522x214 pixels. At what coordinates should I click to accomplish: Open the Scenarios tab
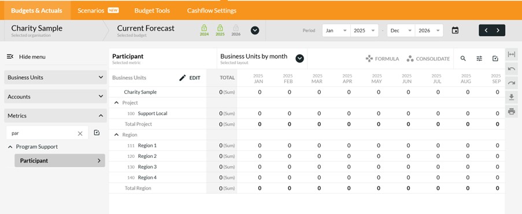pos(98,10)
